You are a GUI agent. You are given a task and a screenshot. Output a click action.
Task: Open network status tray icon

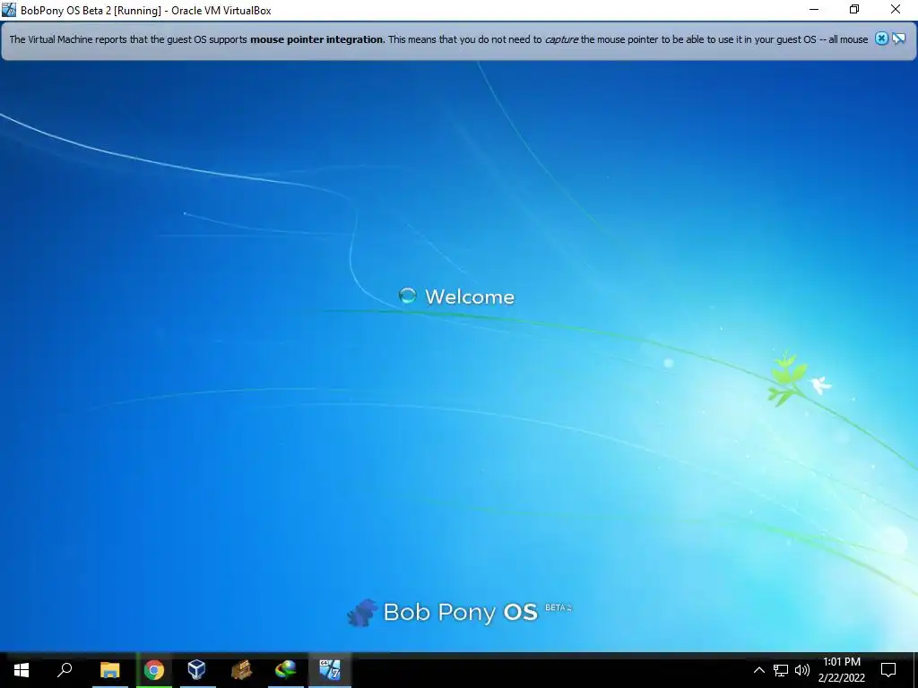781,670
